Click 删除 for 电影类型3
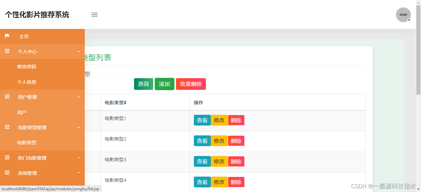The width and height of the screenshot is (421, 192). pos(236,162)
